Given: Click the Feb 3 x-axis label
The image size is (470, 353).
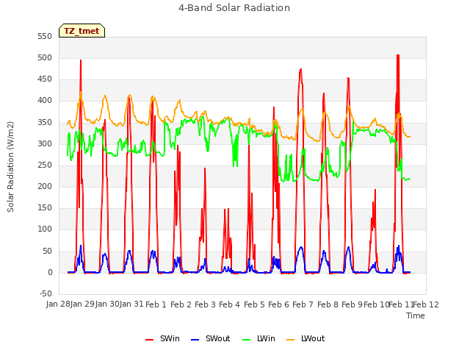Looking at the screenshot, I should 205,304.
